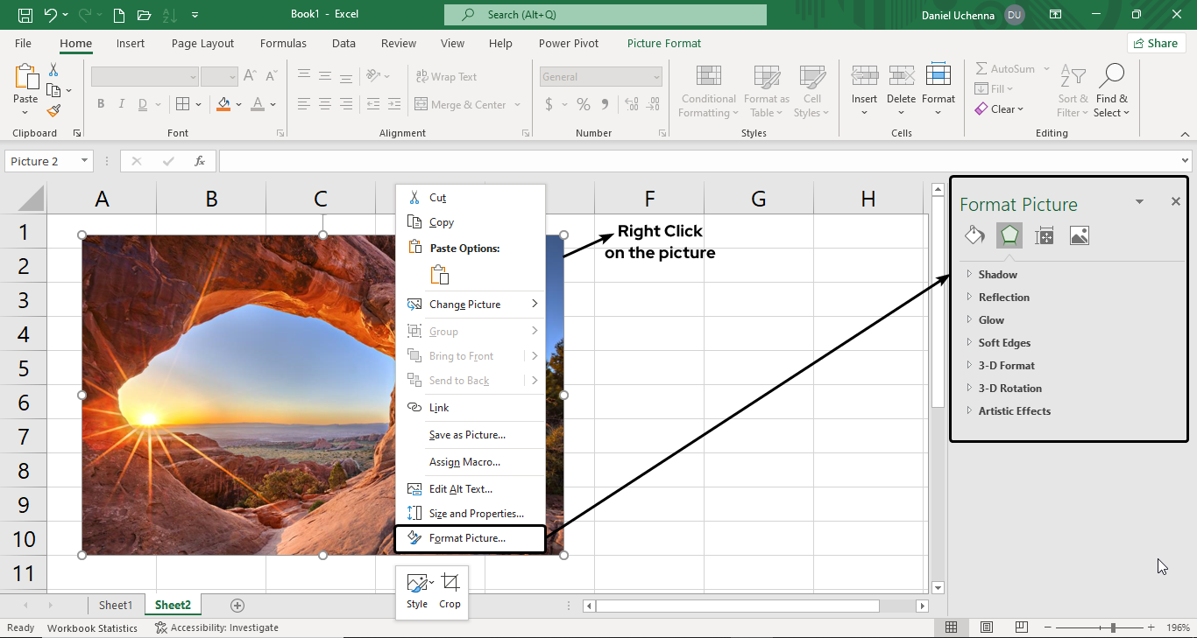The width and height of the screenshot is (1197, 638).
Task: Click the zoom slider handle
Action: [1113, 627]
